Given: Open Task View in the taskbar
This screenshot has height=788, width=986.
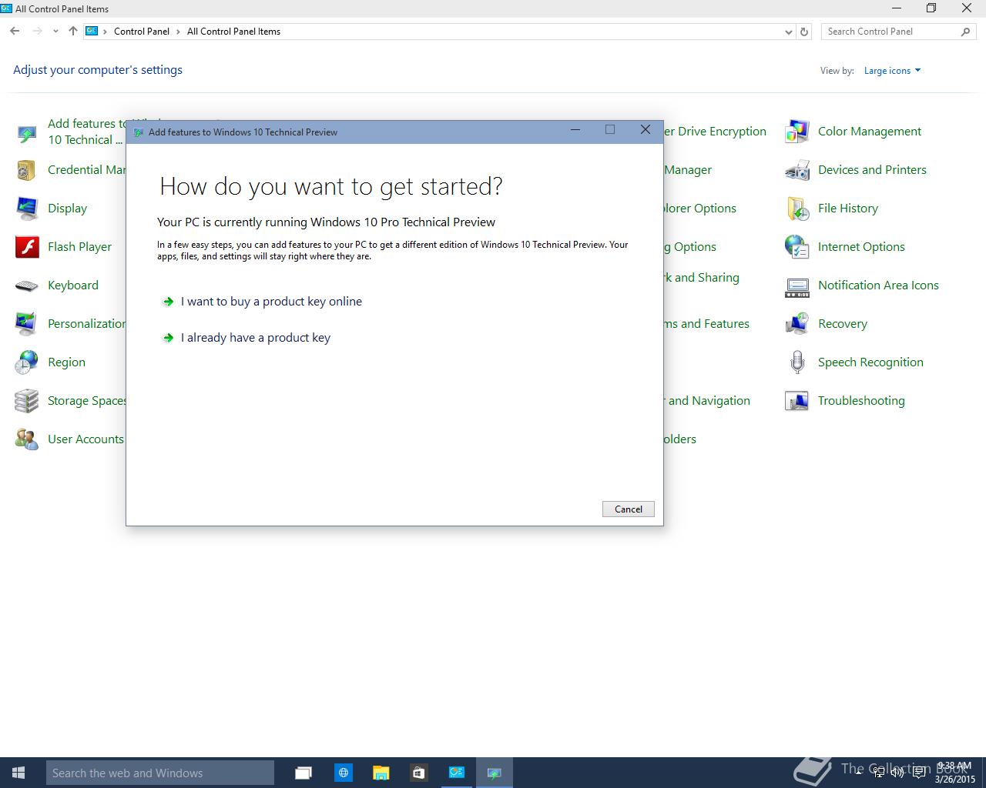Looking at the screenshot, I should click(304, 773).
